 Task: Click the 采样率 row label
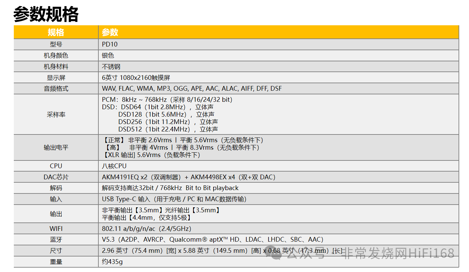coord(56,115)
